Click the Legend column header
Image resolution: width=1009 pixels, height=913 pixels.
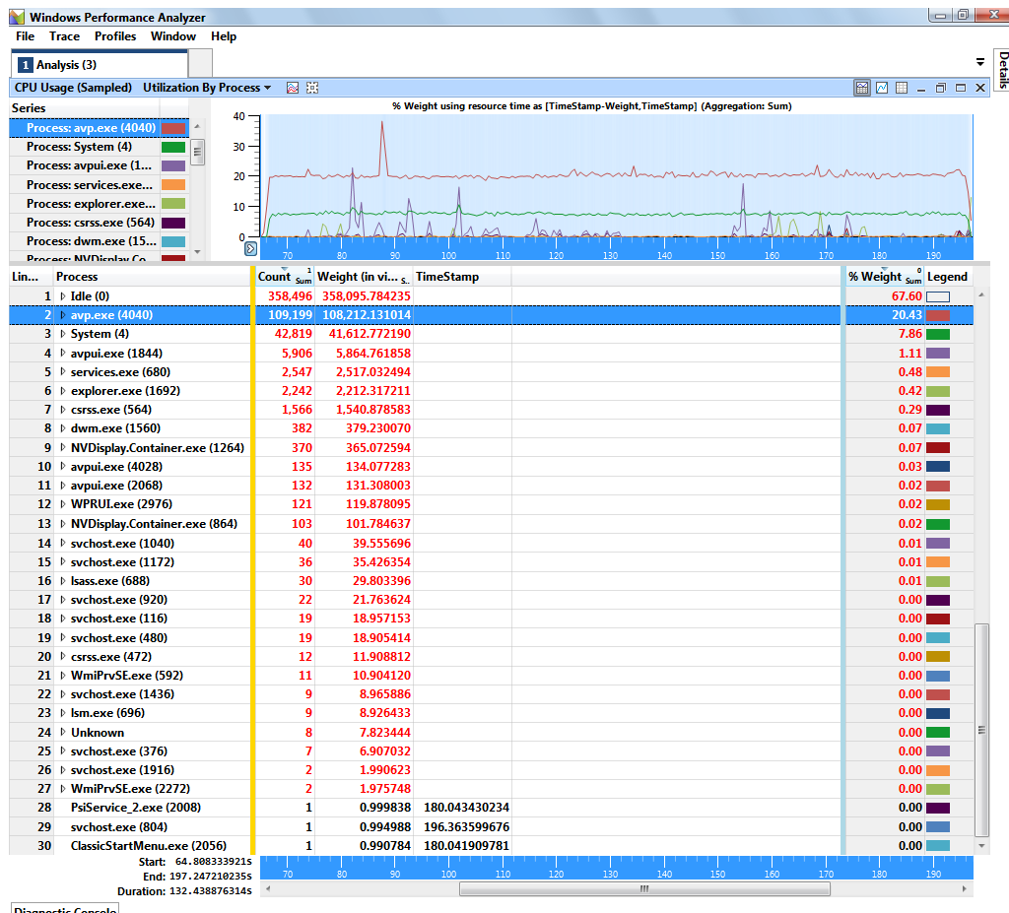(949, 277)
